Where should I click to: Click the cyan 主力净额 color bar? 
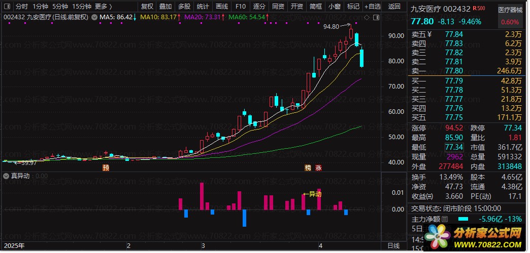point(463,219)
